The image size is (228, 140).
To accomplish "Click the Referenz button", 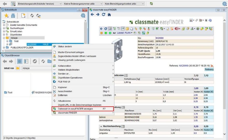I will click(x=209, y=69).
